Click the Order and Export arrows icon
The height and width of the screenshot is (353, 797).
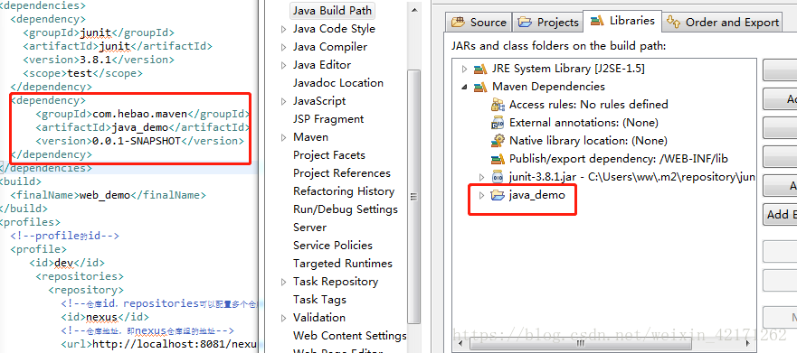[673, 22]
